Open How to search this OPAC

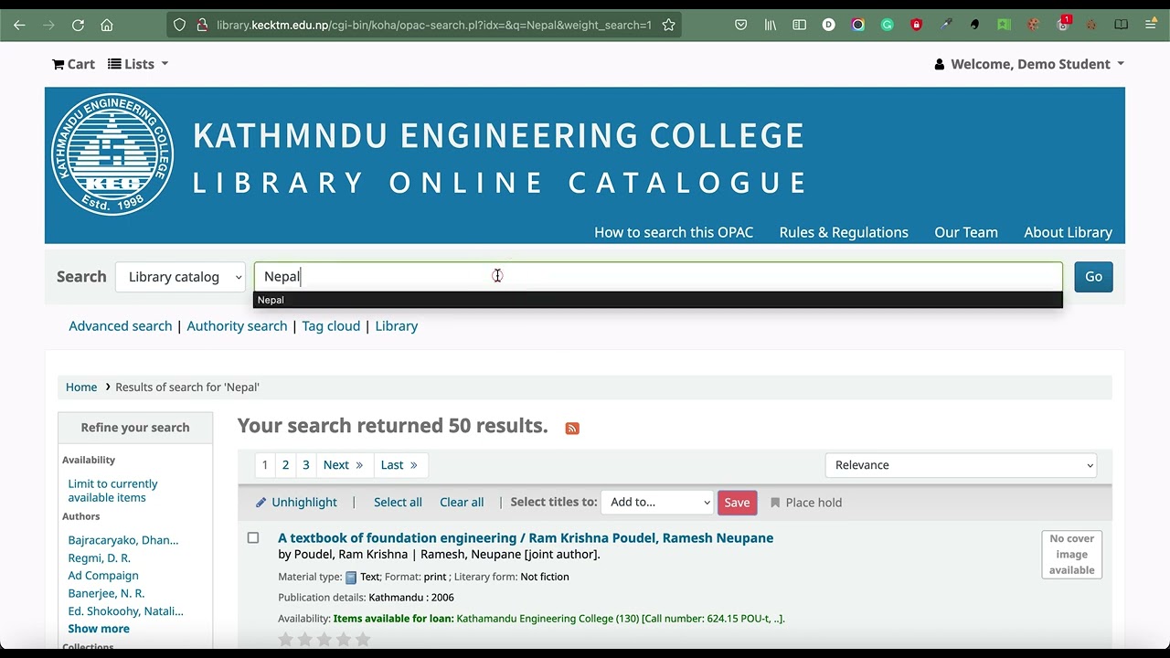[x=674, y=232]
